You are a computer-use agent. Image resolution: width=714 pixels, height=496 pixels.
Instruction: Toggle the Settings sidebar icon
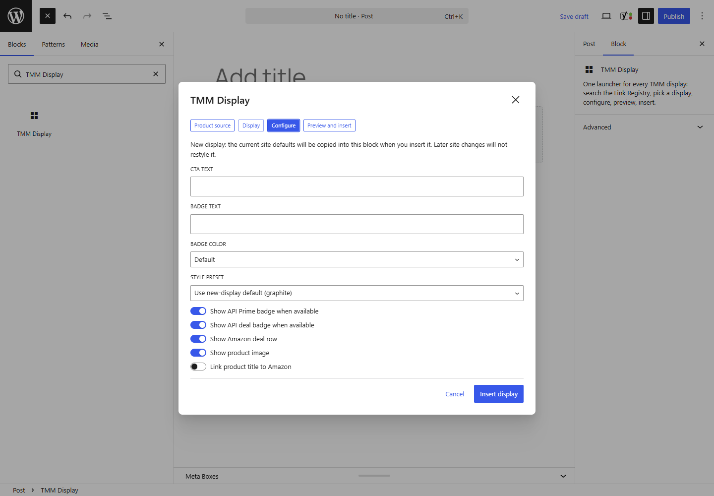[646, 16]
